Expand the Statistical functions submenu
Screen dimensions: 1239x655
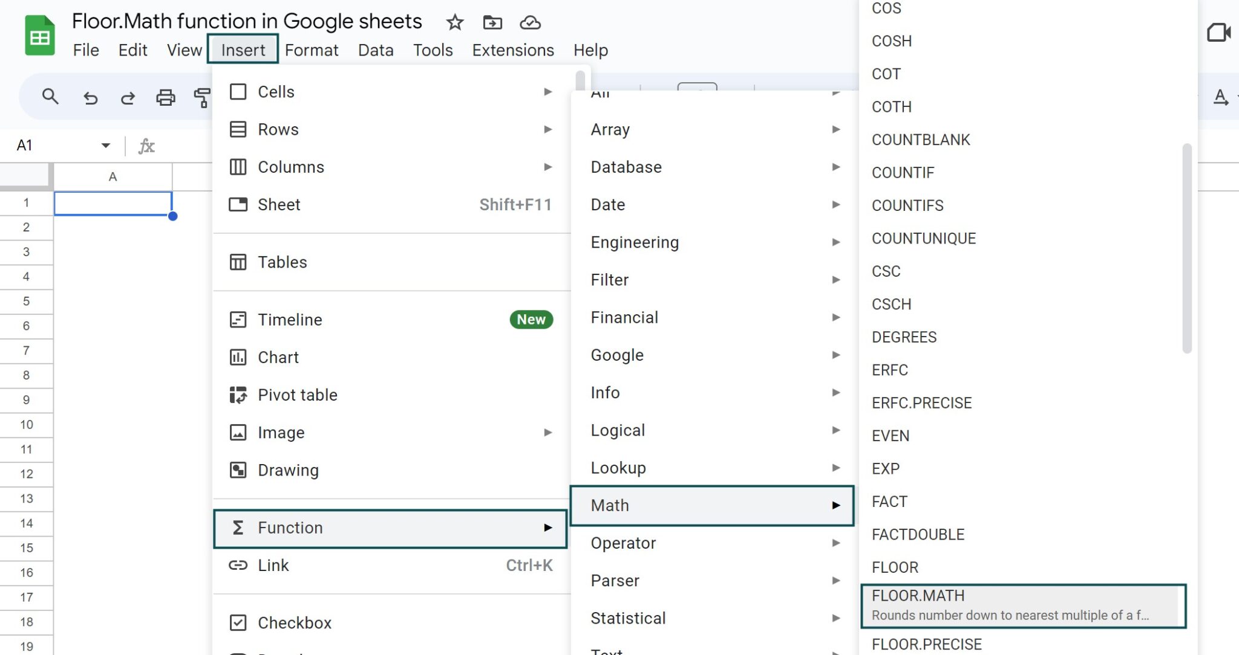pos(628,618)
